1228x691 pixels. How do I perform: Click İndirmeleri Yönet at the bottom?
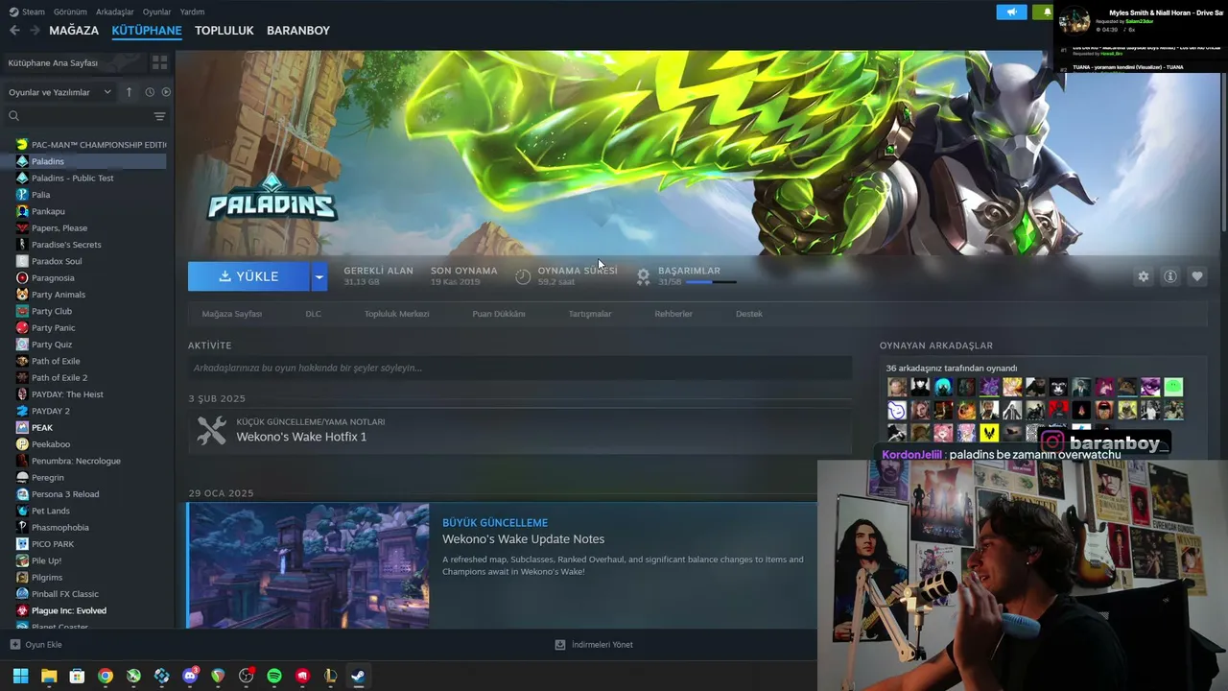pos(594,645)
